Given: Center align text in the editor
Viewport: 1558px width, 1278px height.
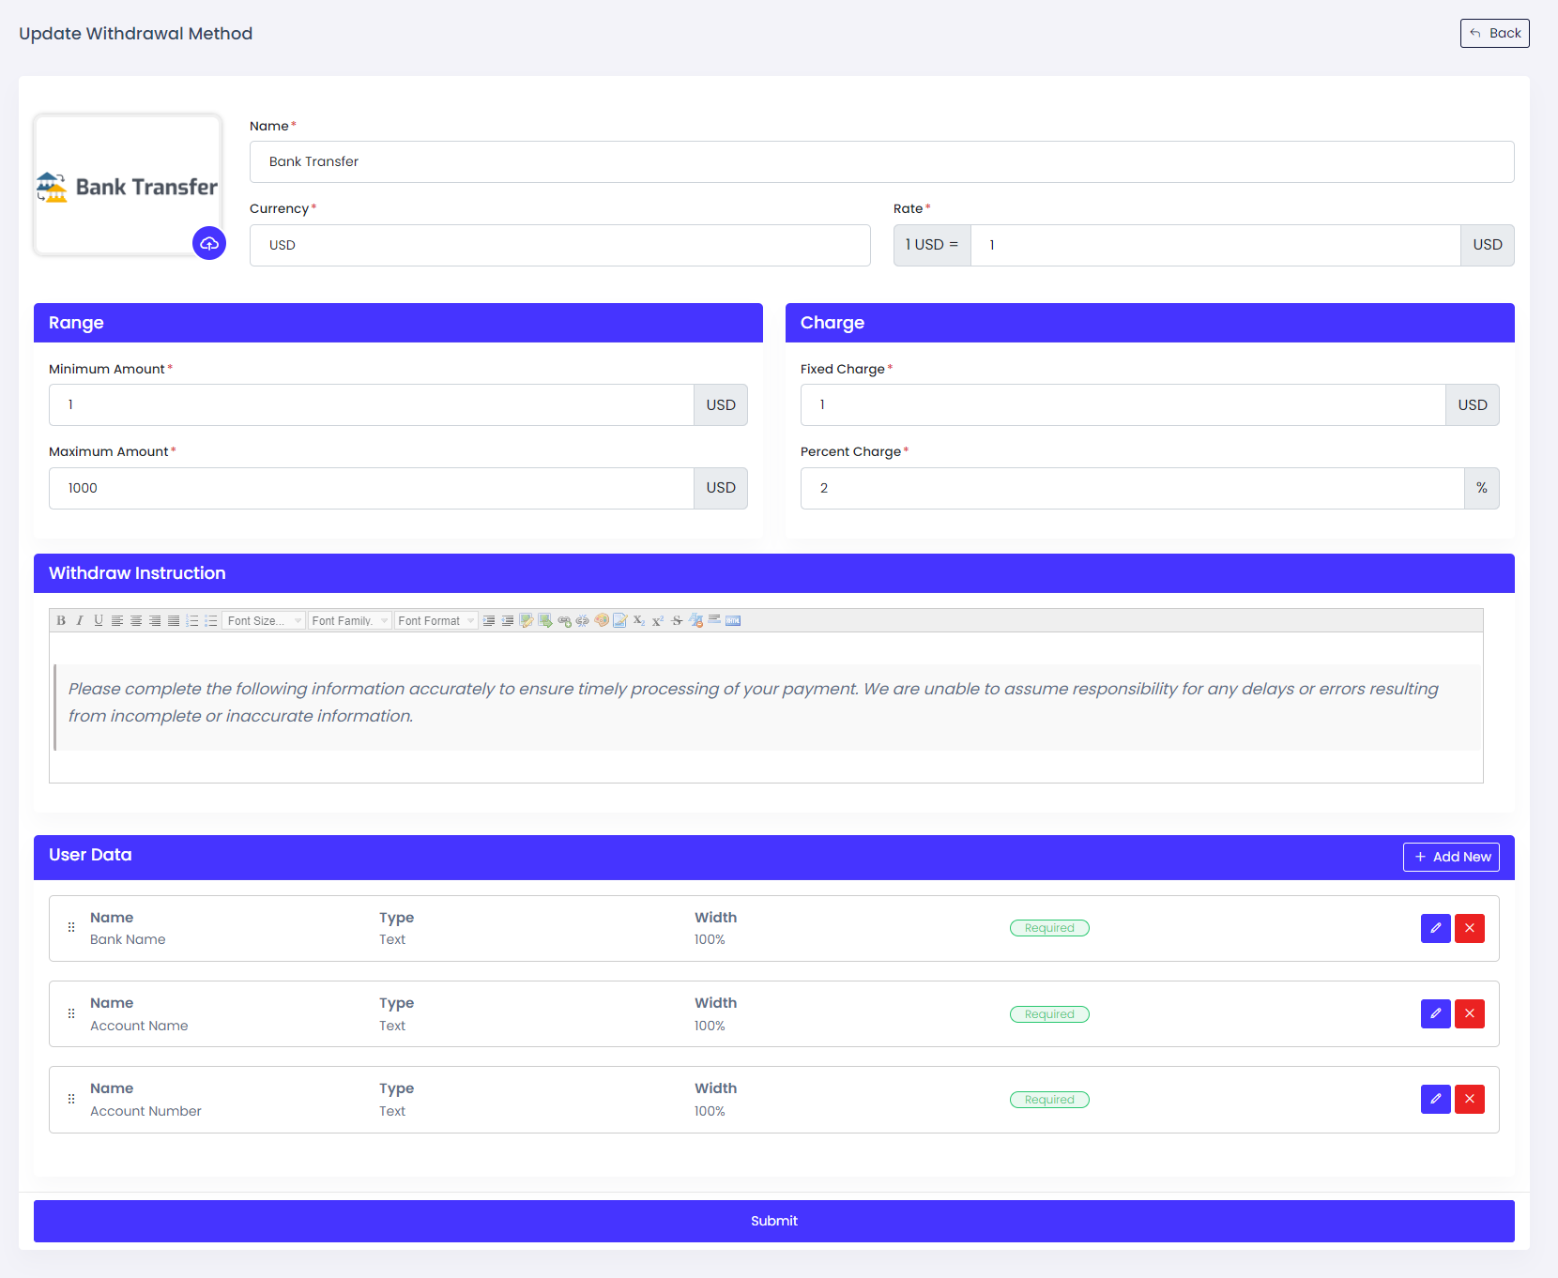Looking at the screenshot, I should (x=136, y=621).
